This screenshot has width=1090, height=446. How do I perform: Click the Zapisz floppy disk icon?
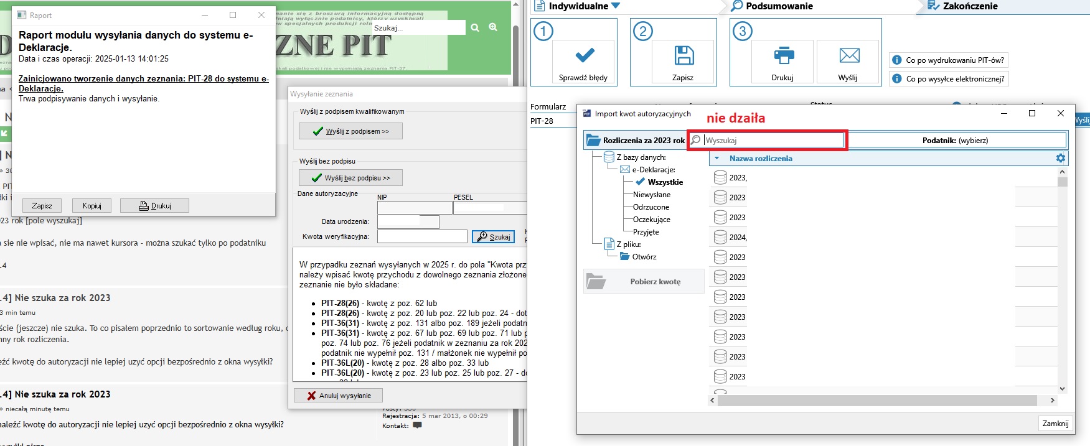point(684,56)
